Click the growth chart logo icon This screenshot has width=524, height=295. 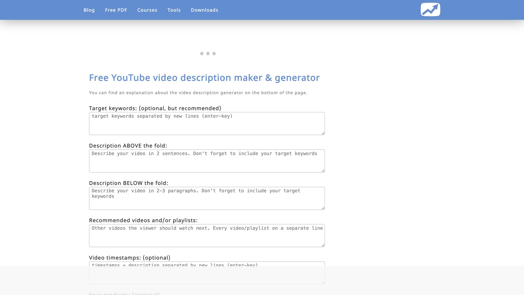(x=430, y=10)
